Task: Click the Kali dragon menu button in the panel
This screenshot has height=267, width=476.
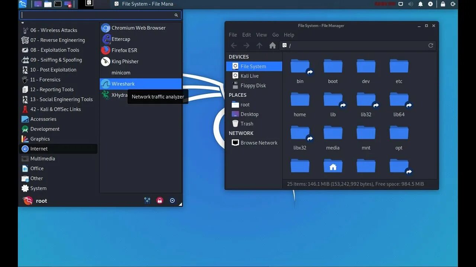Action: pyautogui.click(x=23, y=4)
